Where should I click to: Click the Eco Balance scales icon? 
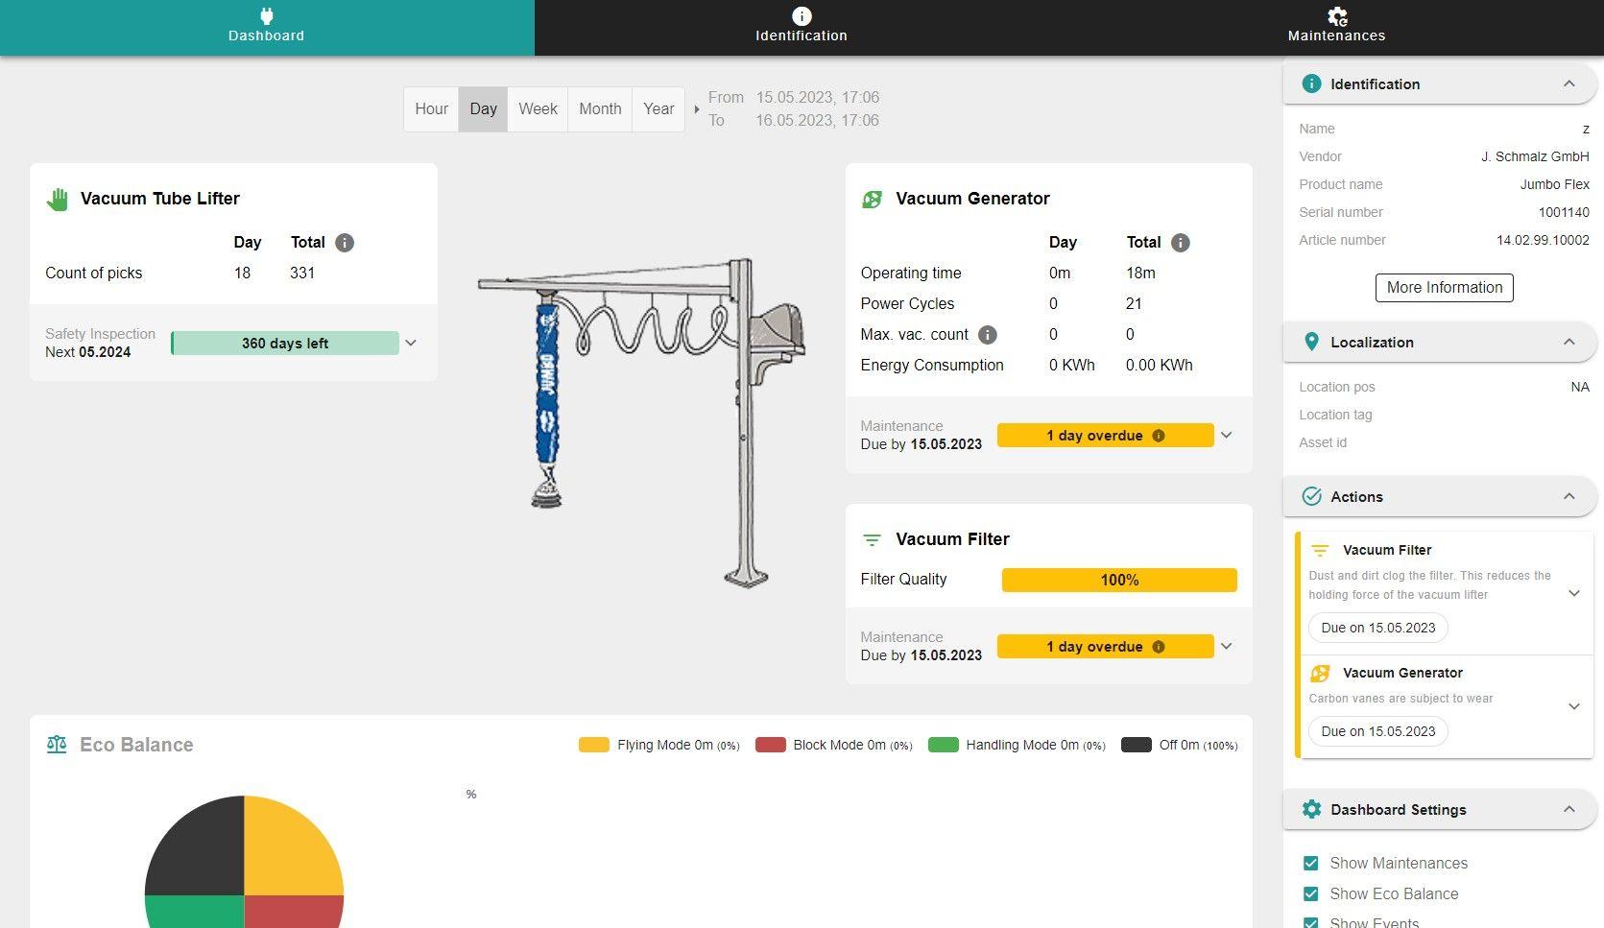pyautogui.click(x=57, y=745)
